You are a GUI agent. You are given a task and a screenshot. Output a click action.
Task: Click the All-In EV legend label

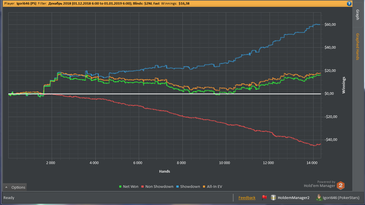[x=214, y=187]
